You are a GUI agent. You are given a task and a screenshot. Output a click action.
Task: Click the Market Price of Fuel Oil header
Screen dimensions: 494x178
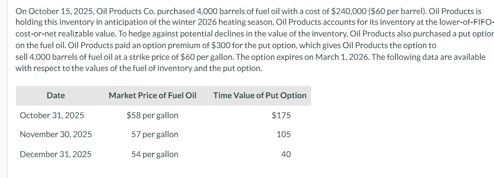153,95
